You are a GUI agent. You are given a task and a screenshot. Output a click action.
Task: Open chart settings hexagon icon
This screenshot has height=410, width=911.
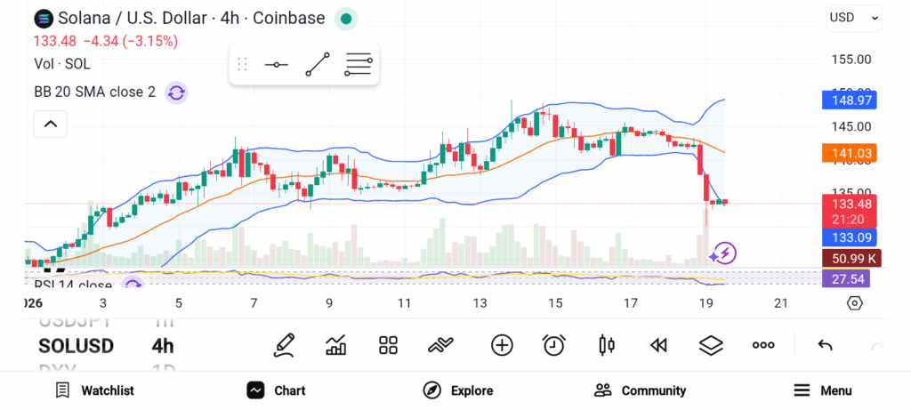pos(854,303)
